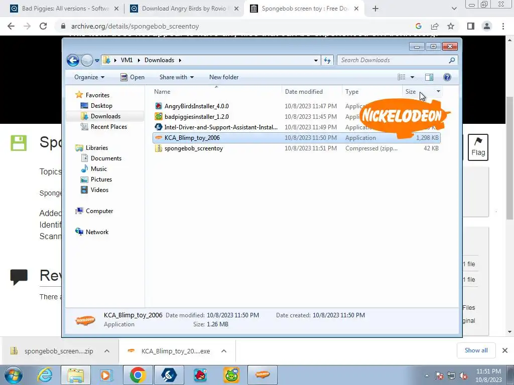This screenshot has width=514, height=385.
Task: Click Show all downloads
Action: (476, 350)
